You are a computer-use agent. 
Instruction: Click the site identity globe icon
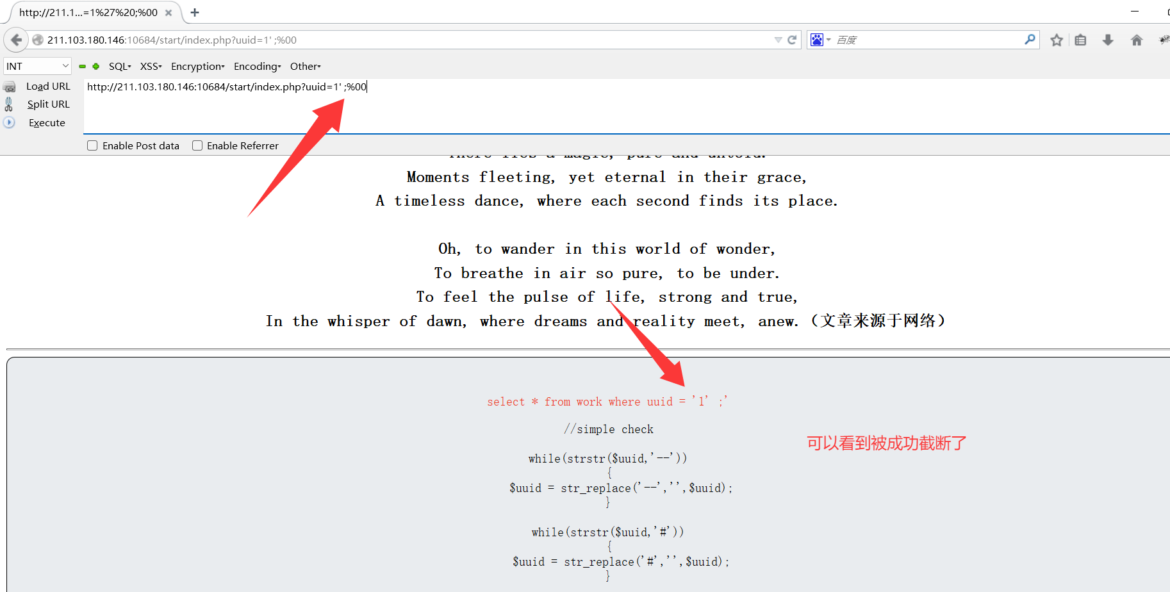[38, 40]
